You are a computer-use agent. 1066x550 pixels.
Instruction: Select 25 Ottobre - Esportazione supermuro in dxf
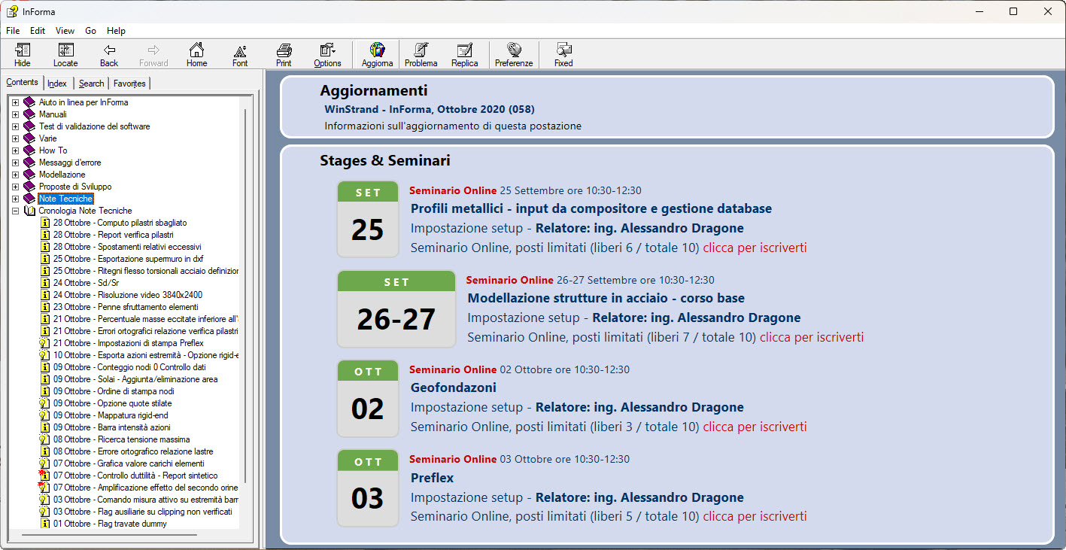point(128,259)
